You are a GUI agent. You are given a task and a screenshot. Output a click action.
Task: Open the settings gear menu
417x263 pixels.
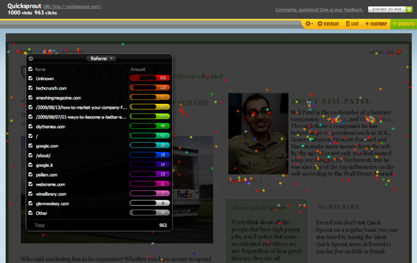[x=309, y=24]
